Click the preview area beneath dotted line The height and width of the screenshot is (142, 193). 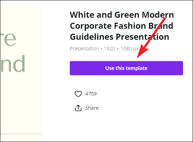21,138
